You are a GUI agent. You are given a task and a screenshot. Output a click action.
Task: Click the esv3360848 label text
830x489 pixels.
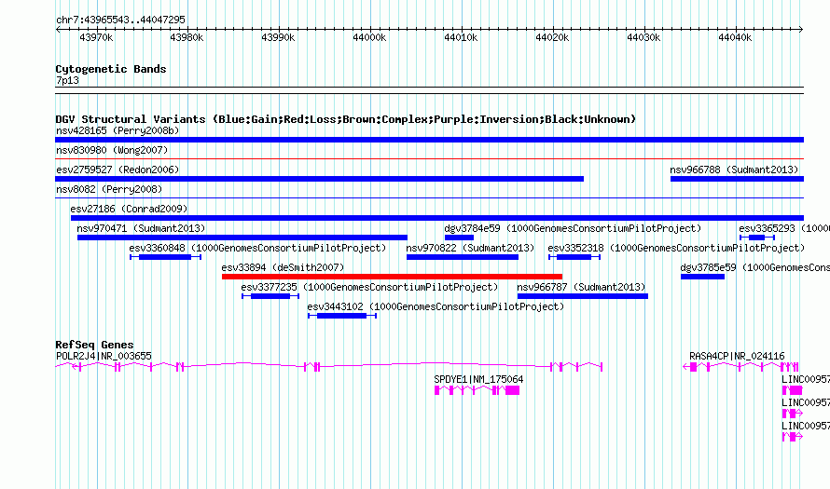tap(257, 248)
